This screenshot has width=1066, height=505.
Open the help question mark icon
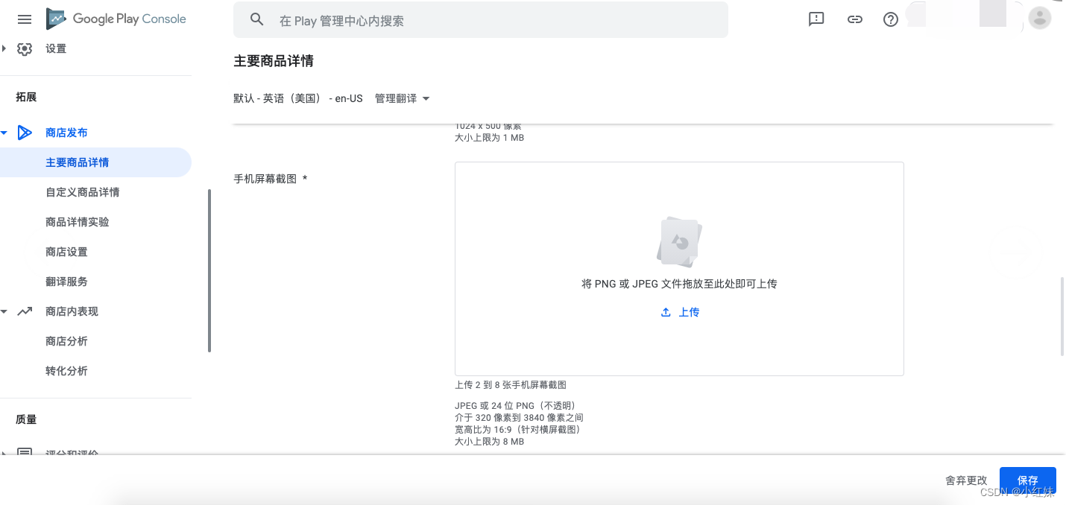pos(890,19)
